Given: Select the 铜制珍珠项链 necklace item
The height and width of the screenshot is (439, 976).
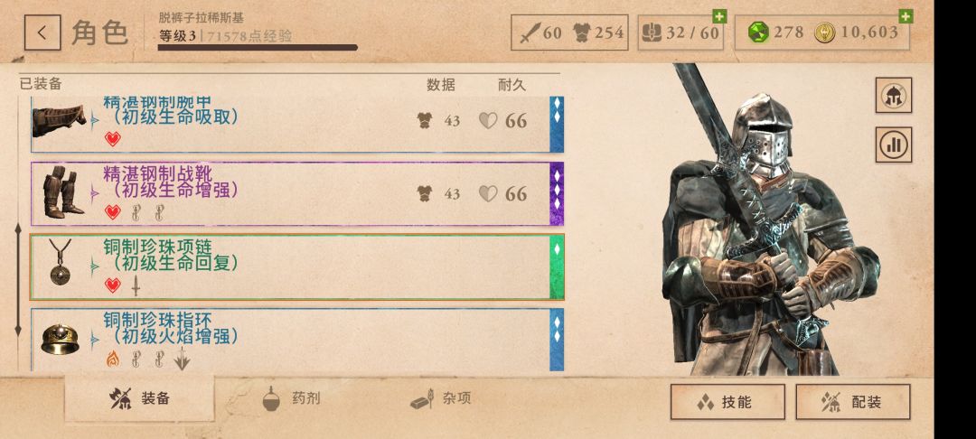Looking at the screenshot, I should coord(297,267).
